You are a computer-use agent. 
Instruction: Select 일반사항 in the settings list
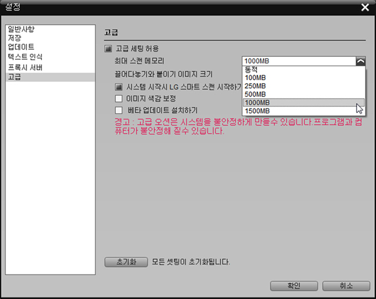22,29
